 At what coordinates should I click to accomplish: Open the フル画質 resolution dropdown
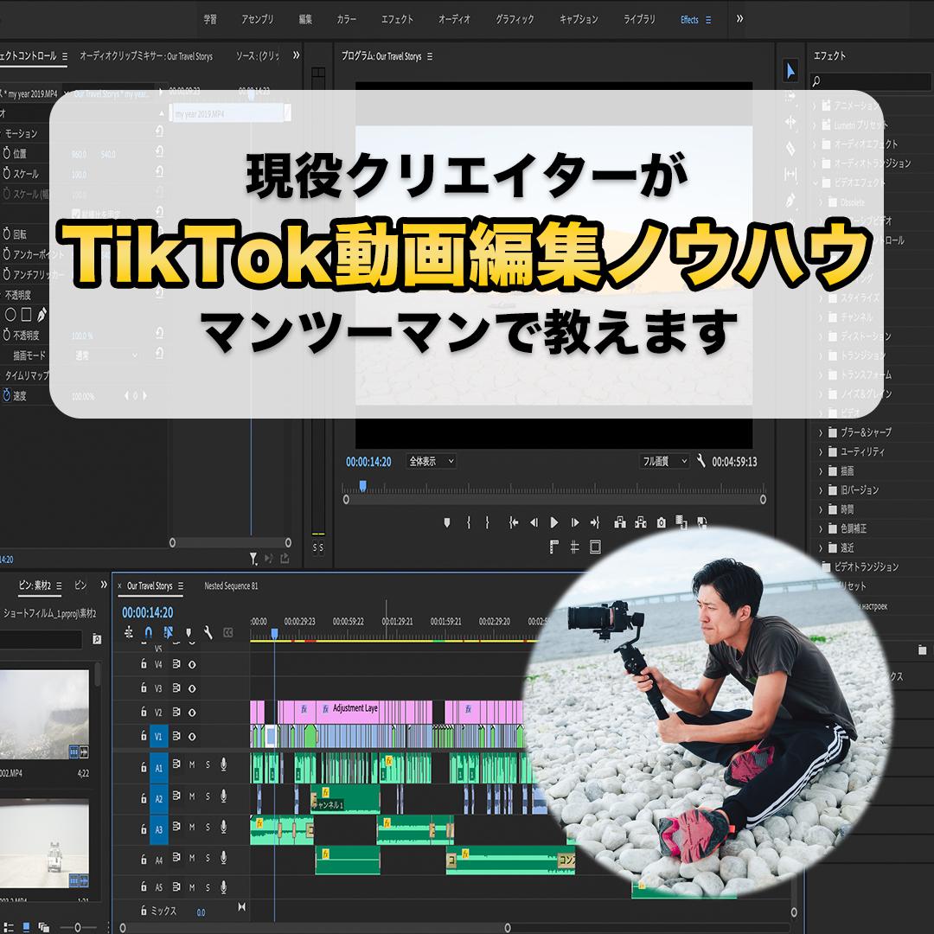tap(665, 461)
